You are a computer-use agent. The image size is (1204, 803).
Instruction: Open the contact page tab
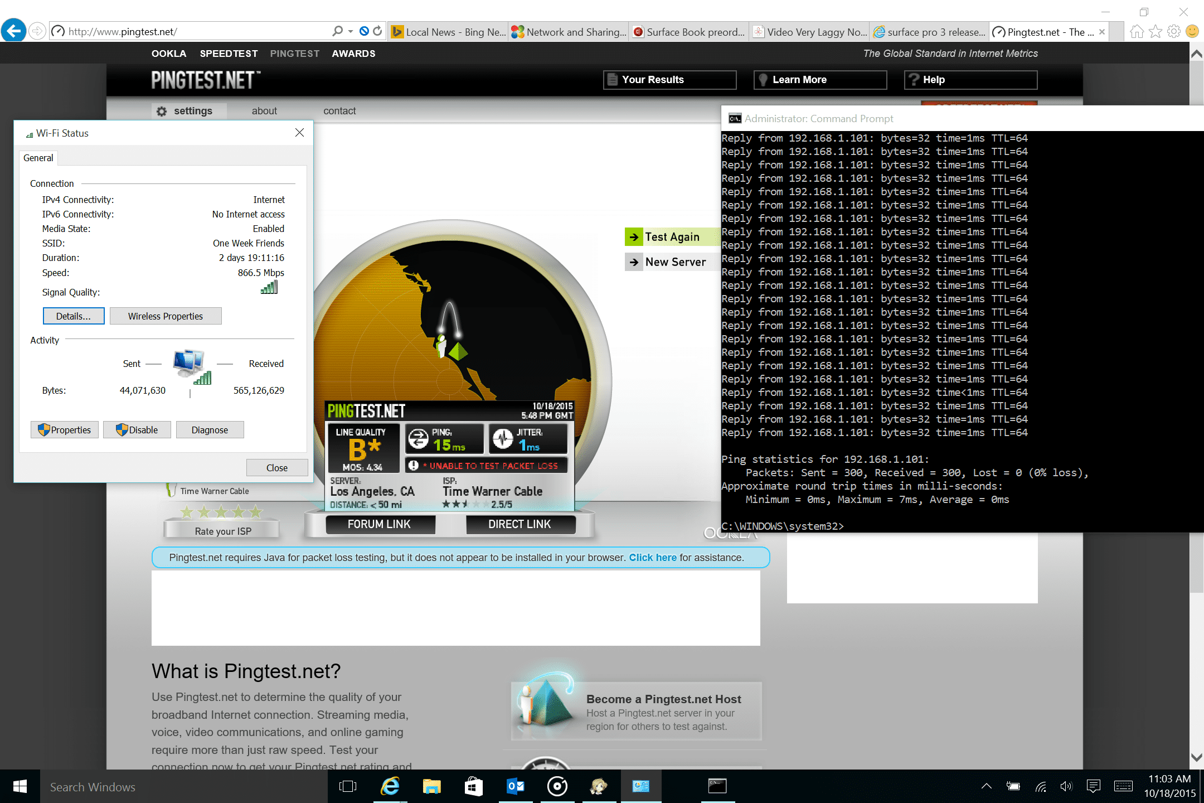[x=339, y=111]
